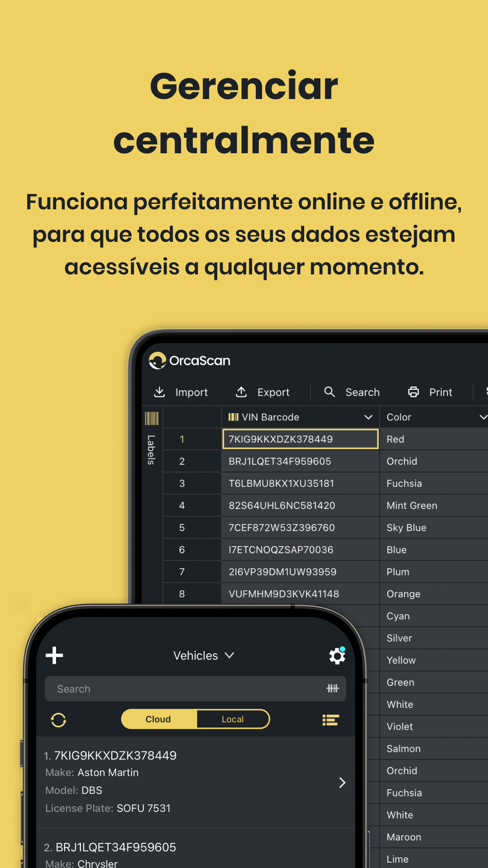Switch to Local toggle option
Viewport: 488px width, 868px height.
tap(233, 719)
